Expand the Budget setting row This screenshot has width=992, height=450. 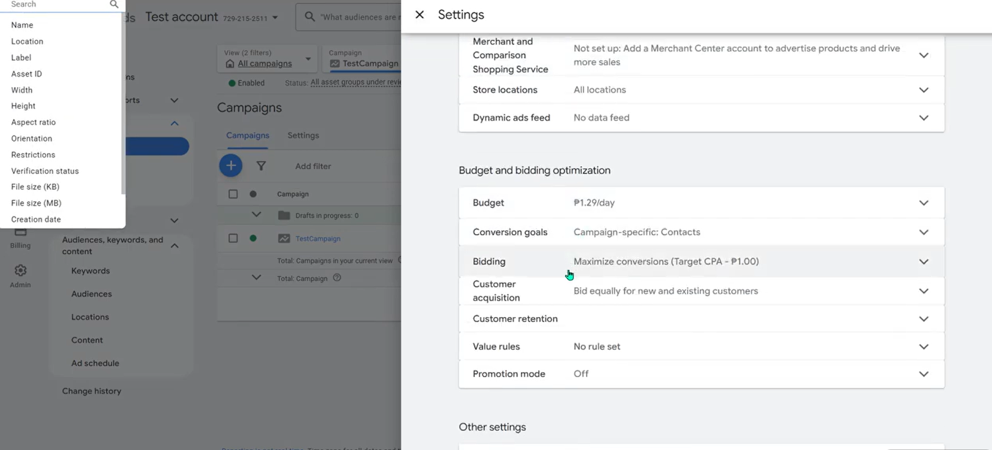[924, 203]
